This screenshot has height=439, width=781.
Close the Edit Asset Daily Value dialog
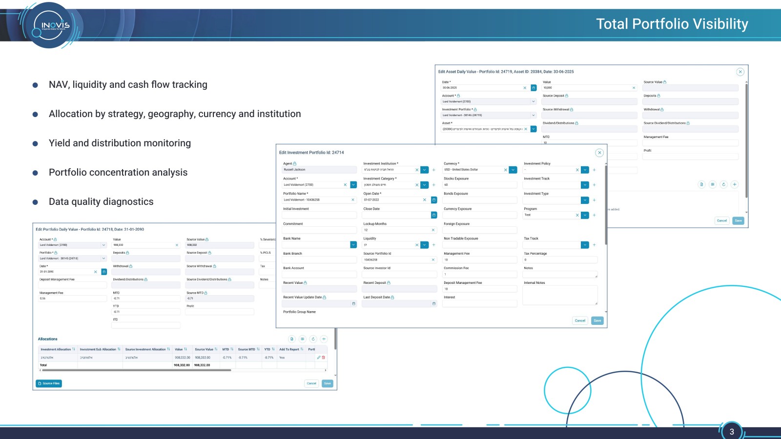coord(740,72)
